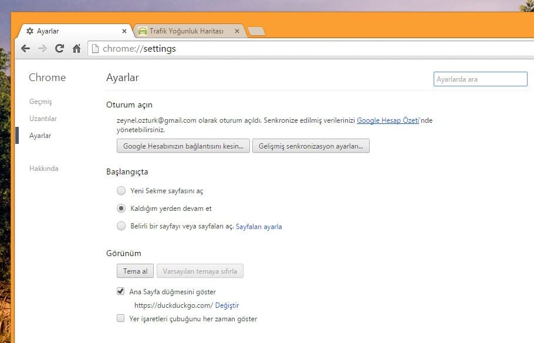
Task: Open a new tab with the blank tab button
Action: pos(256,31)
